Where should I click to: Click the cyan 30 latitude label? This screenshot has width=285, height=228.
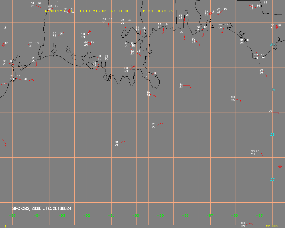point(272,45)
